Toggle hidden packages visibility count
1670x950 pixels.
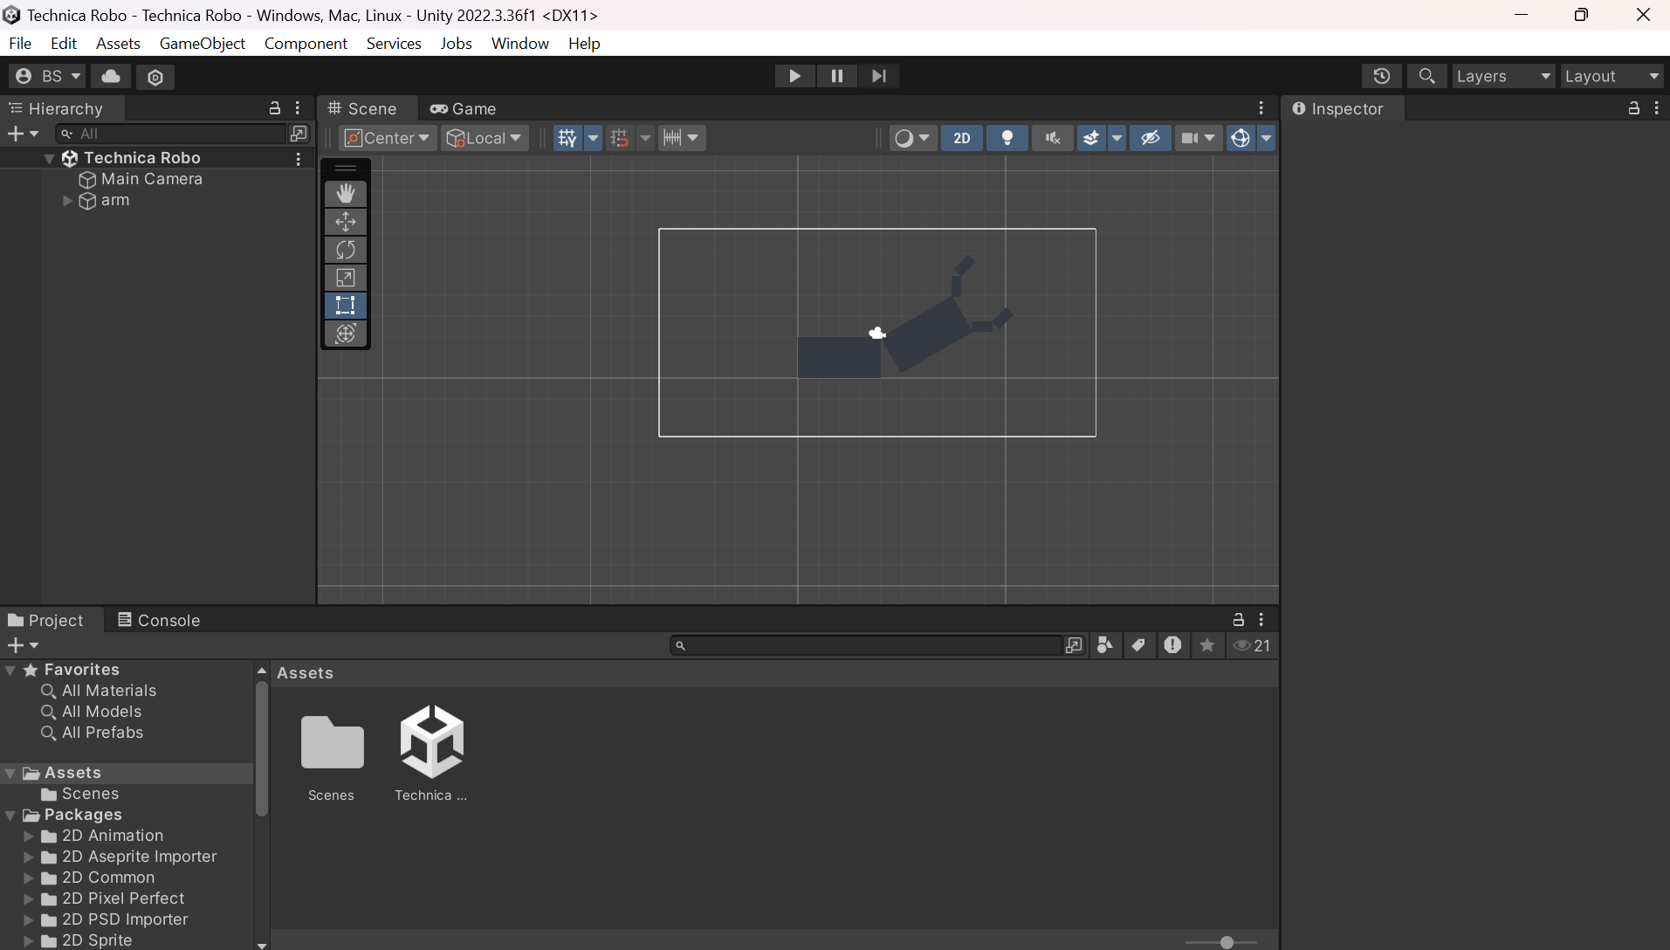pyautogui.click(x=1252, y=645)
